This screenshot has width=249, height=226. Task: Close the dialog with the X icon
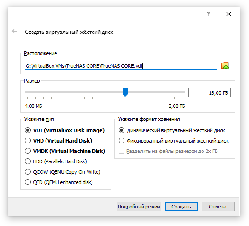pyautogui.click(x=229, y=14)
